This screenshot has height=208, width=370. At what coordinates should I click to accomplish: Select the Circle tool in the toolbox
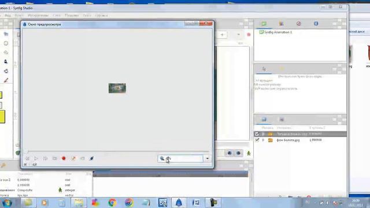(6, 43)
